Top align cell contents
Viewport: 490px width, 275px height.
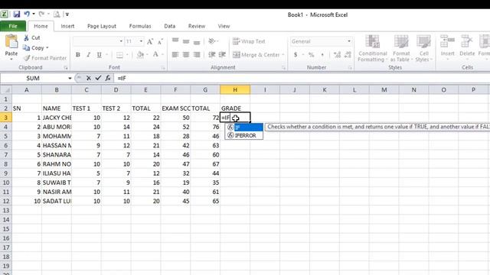click(x=175, y=40)
